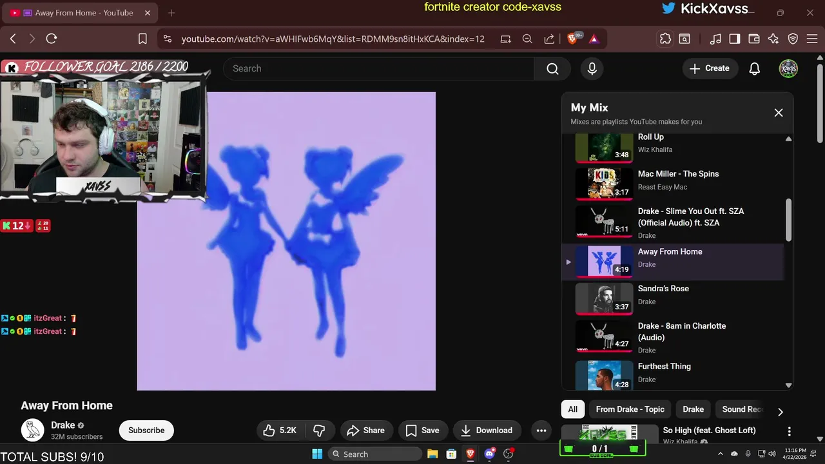Click the Windows taskbar search box
825x464 pixels.
374,454
